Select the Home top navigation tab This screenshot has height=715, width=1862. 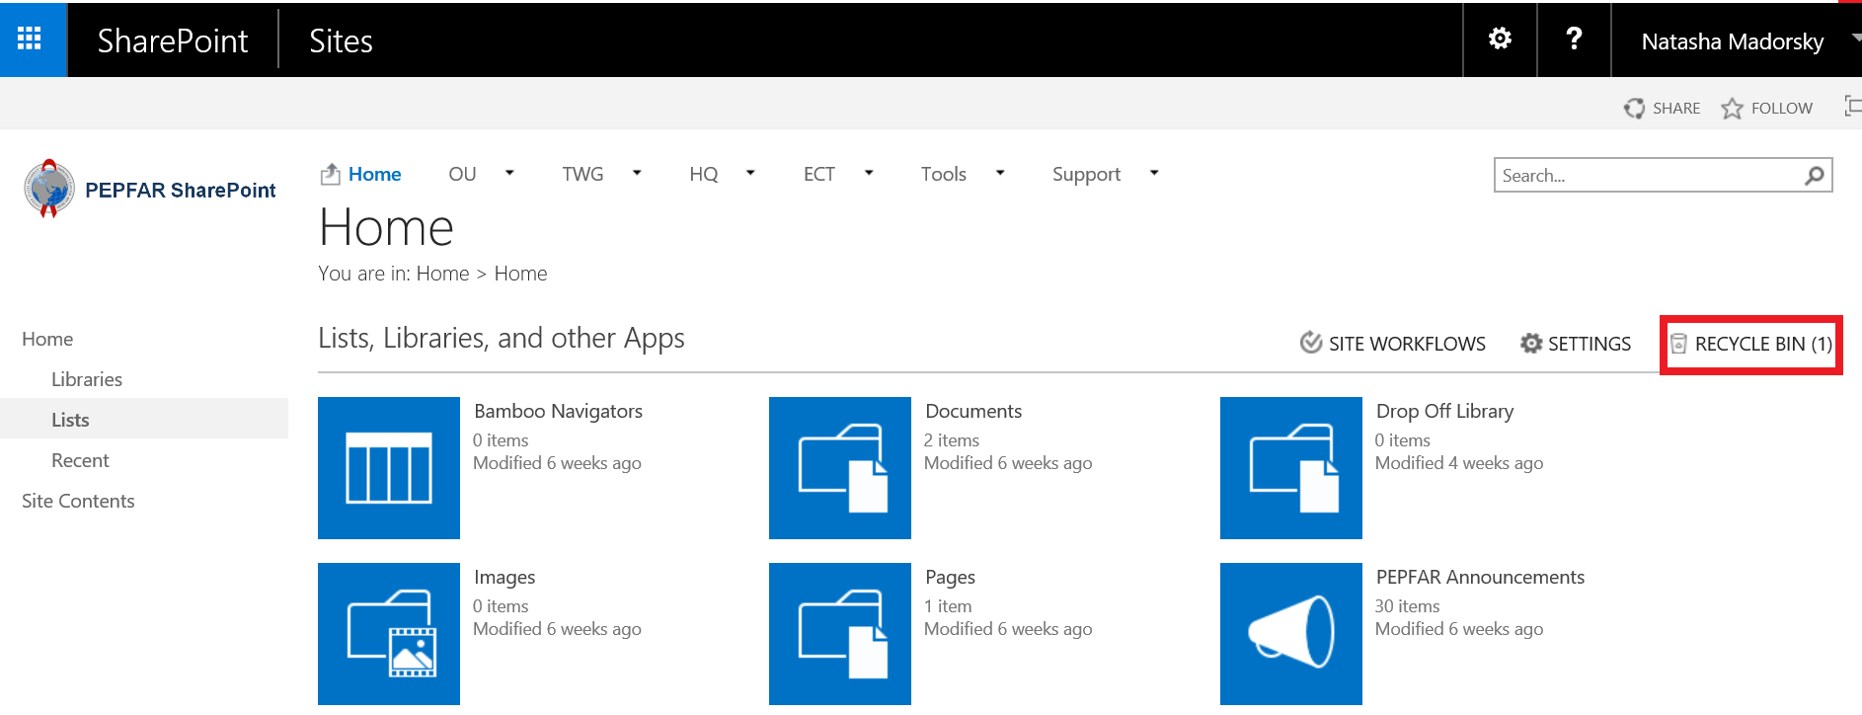pos(374,174)
